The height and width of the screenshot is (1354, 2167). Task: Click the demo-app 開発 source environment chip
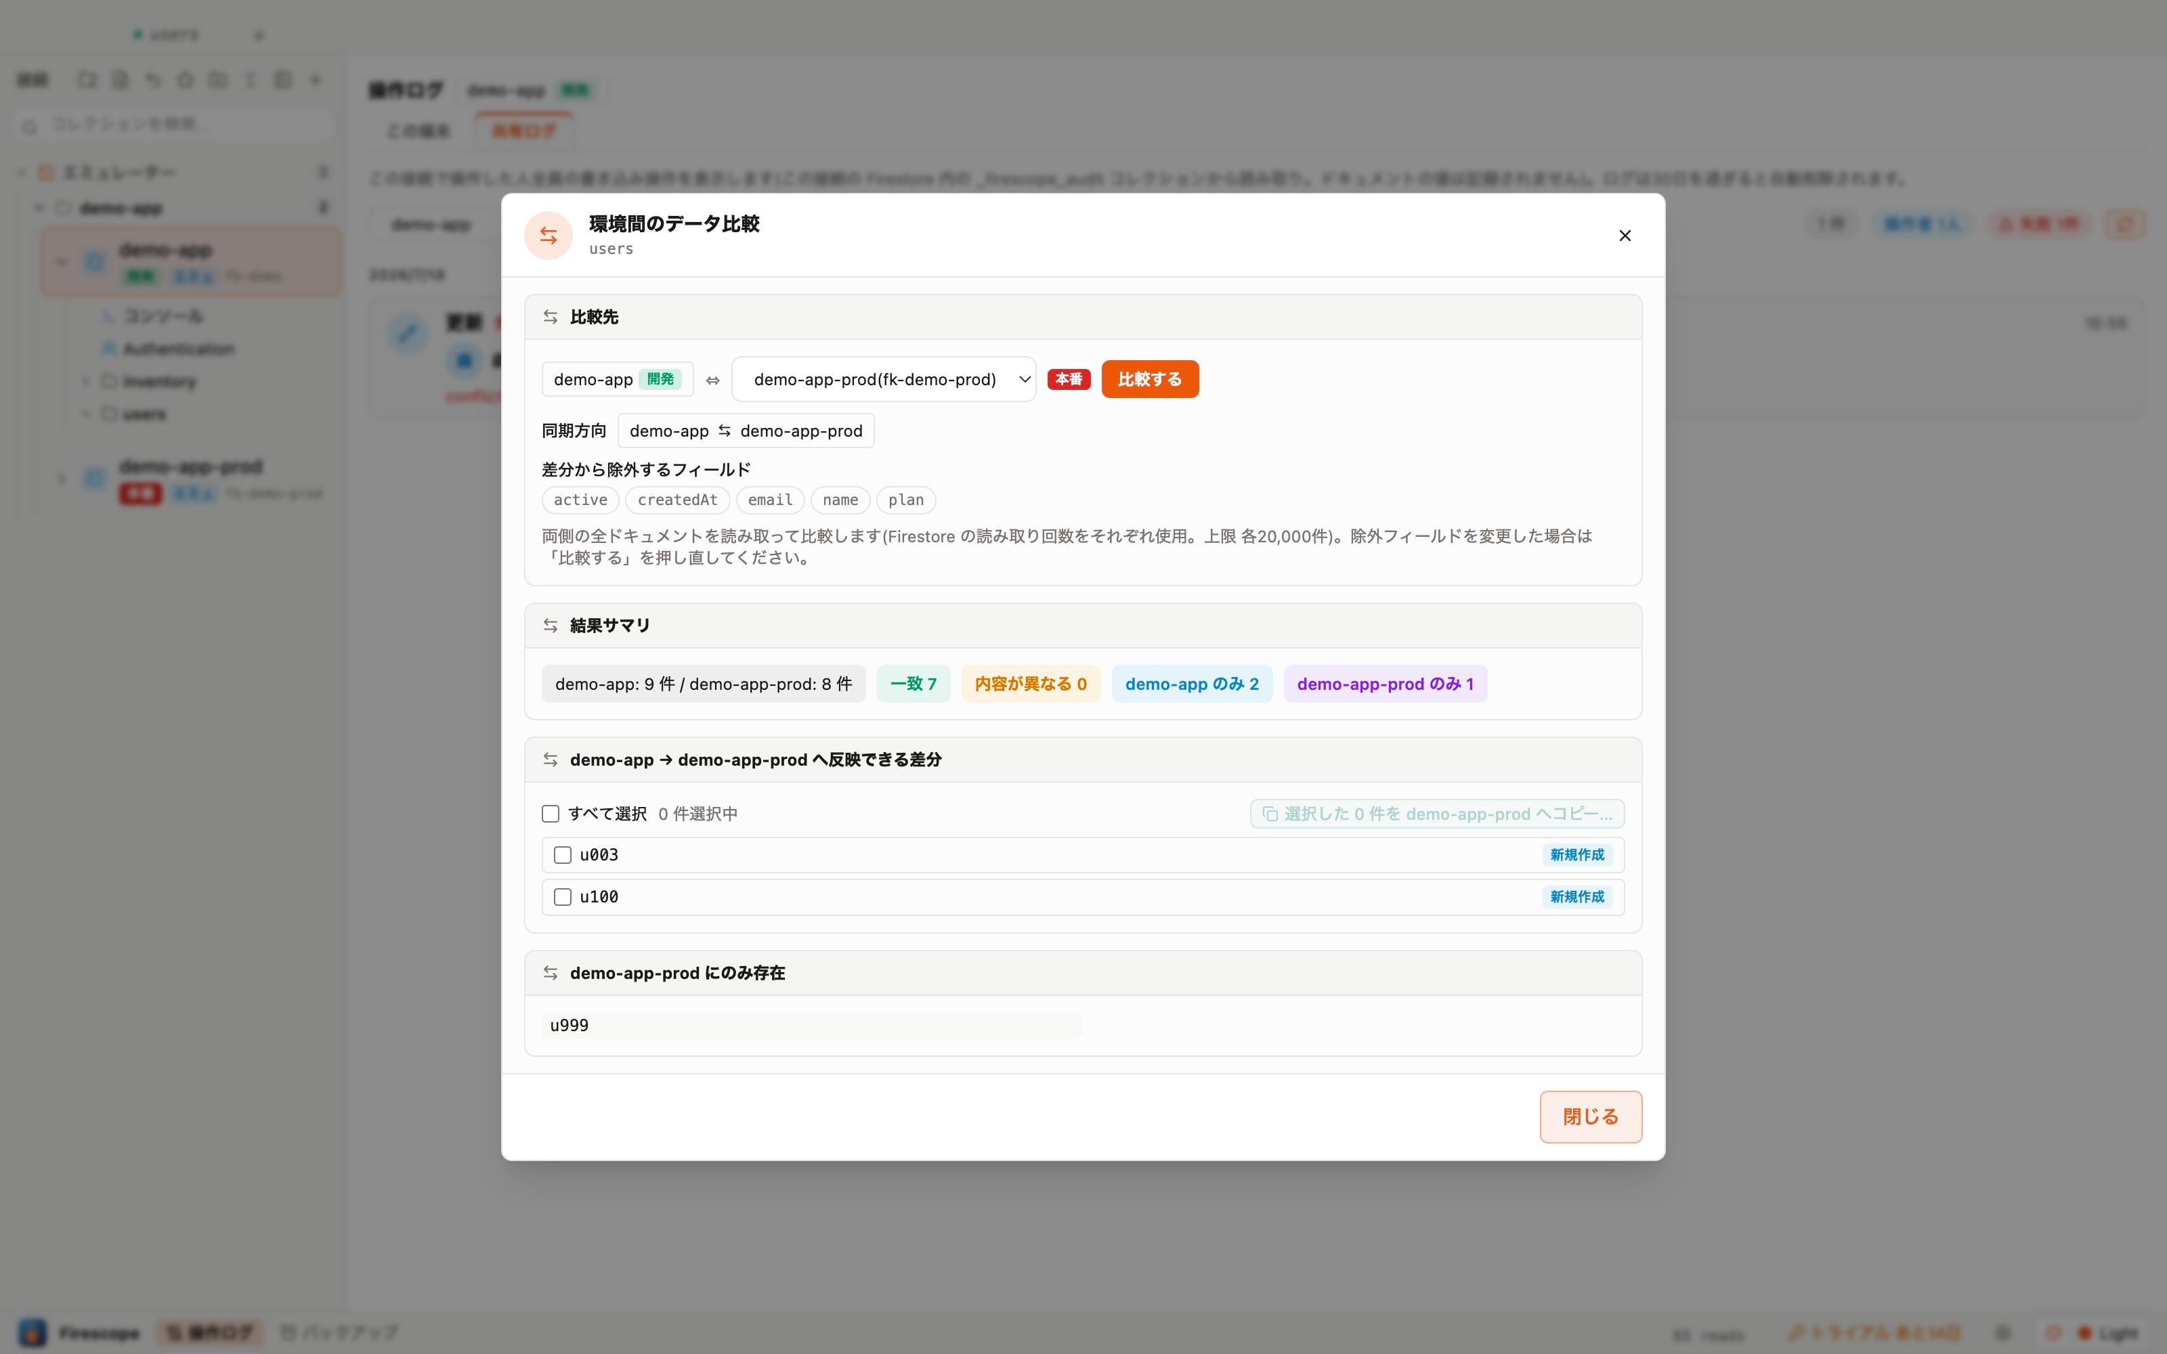click(x=617, y=380)
